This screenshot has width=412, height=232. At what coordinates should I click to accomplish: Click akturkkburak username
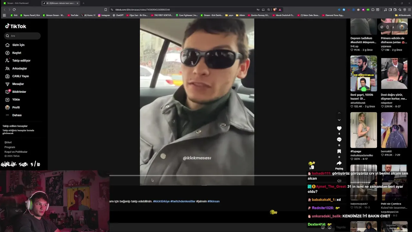tap(358, 103)
